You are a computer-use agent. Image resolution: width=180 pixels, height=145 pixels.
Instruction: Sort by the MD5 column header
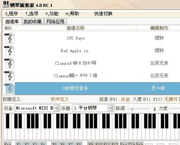(8, 28)
